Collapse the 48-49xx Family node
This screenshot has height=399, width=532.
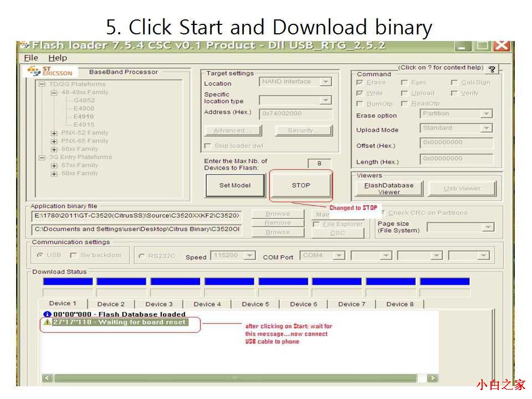click(54, 93)
